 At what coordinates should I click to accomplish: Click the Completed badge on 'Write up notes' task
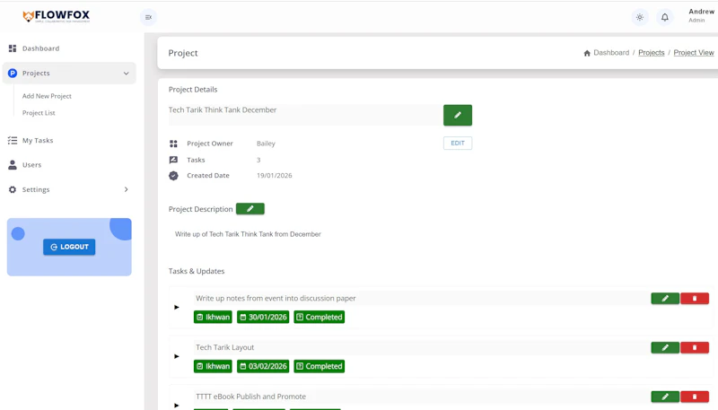point(320,317)
